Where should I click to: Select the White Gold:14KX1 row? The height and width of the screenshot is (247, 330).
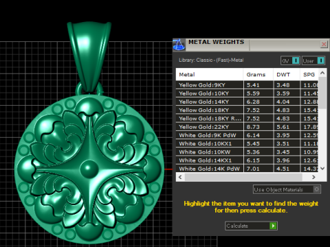[x=247, y=161]
